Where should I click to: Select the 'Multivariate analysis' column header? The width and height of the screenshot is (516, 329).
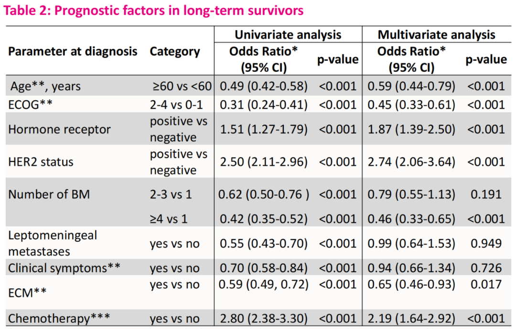click(x=436, y=35)
